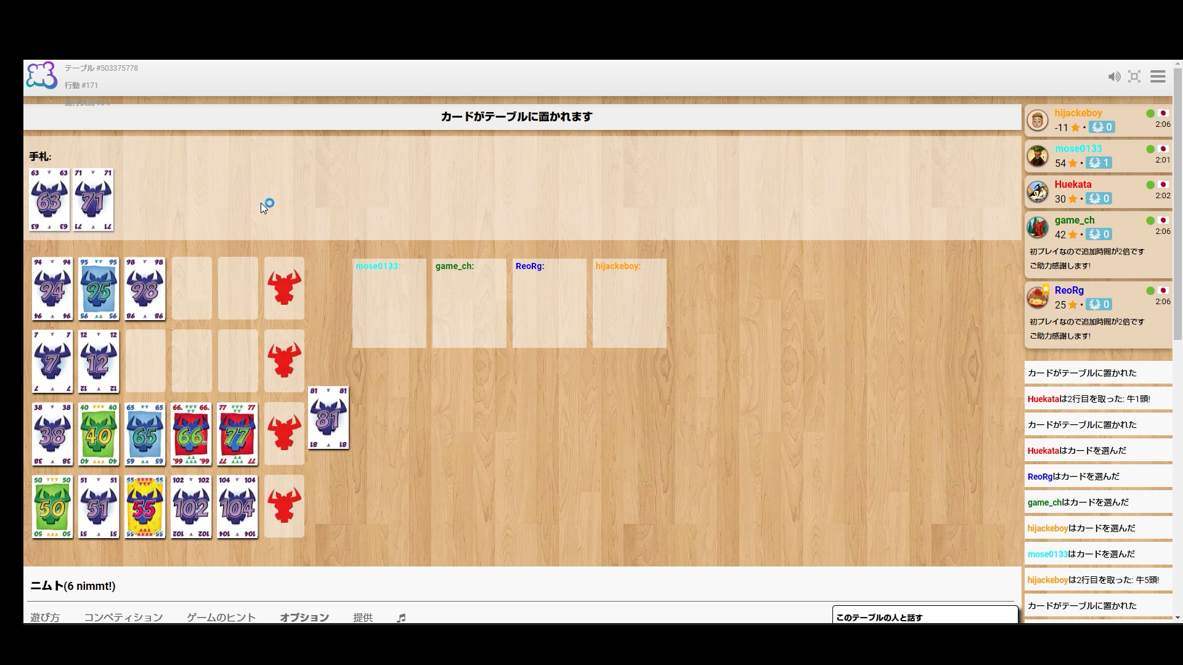Click the table chat box このテーブルの人と話す
Screen dimensions: 1183x665
(x=925, y=615)
